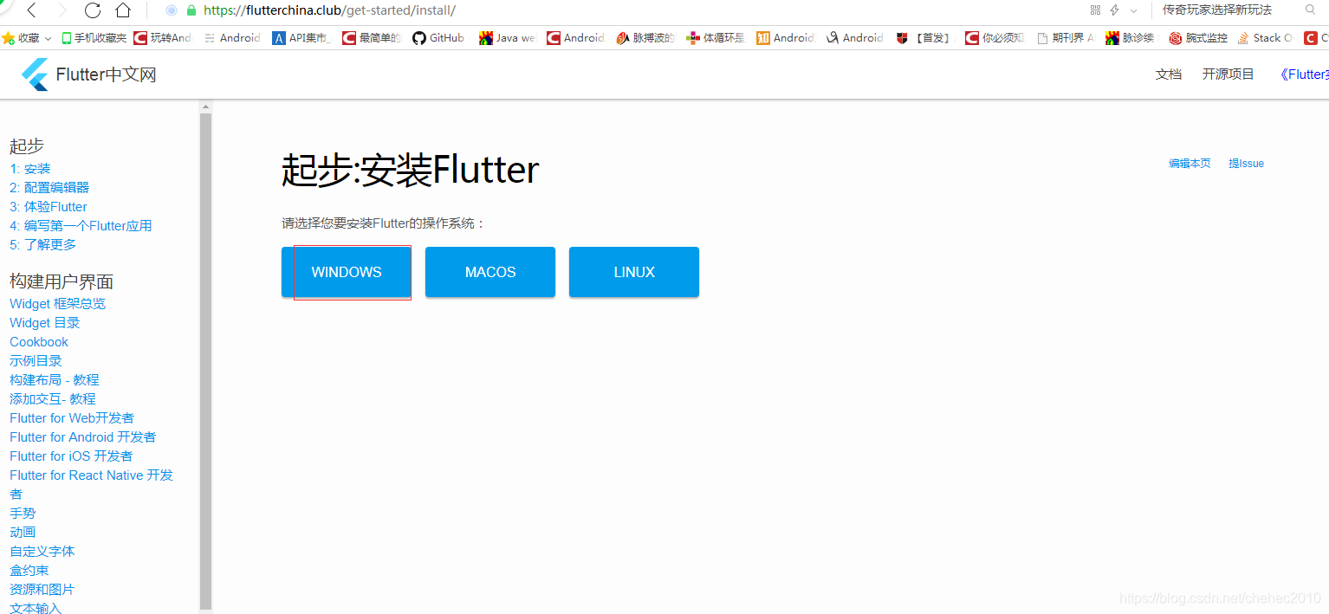Select the WINDOWS installation option
1329x614 pixels.
346,272
